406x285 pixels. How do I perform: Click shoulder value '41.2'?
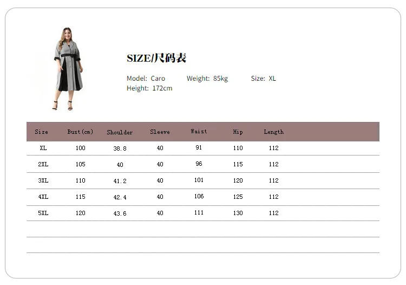(120, 182)
